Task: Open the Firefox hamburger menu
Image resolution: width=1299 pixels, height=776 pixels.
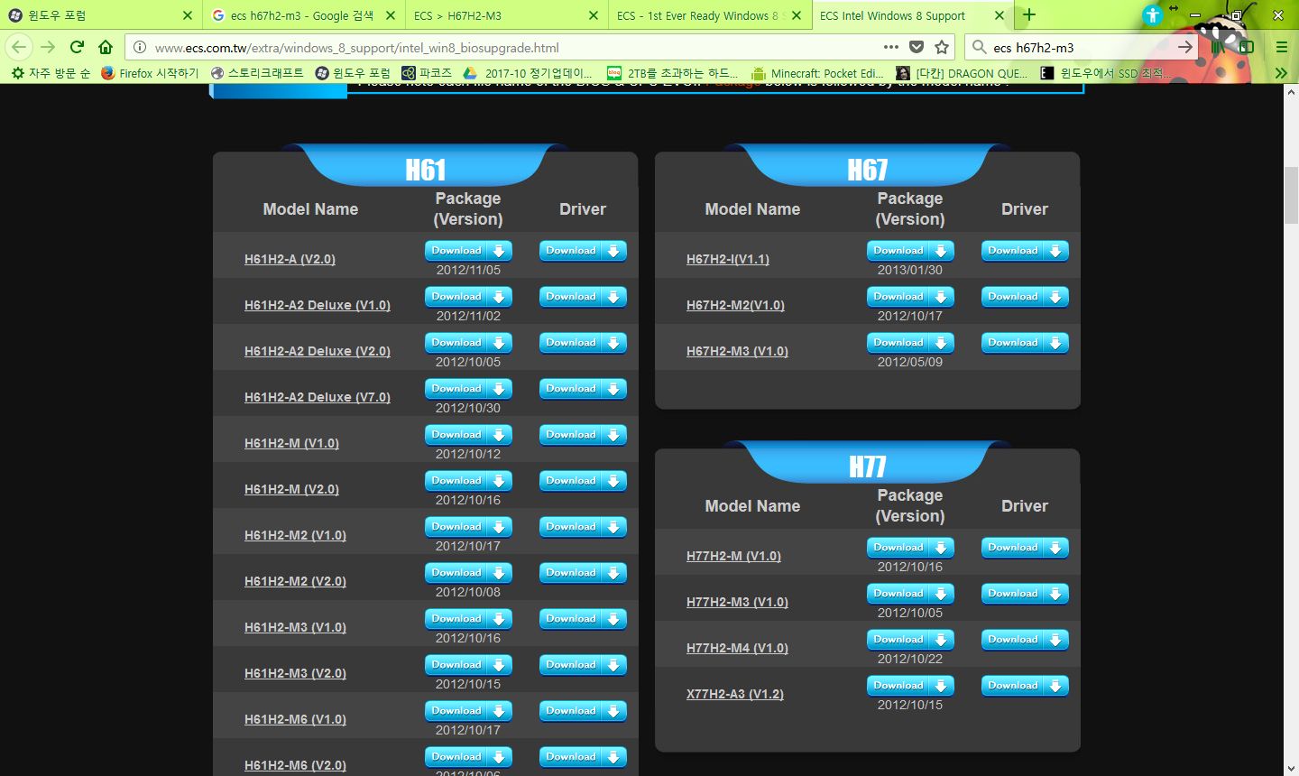Action: 1281,47
